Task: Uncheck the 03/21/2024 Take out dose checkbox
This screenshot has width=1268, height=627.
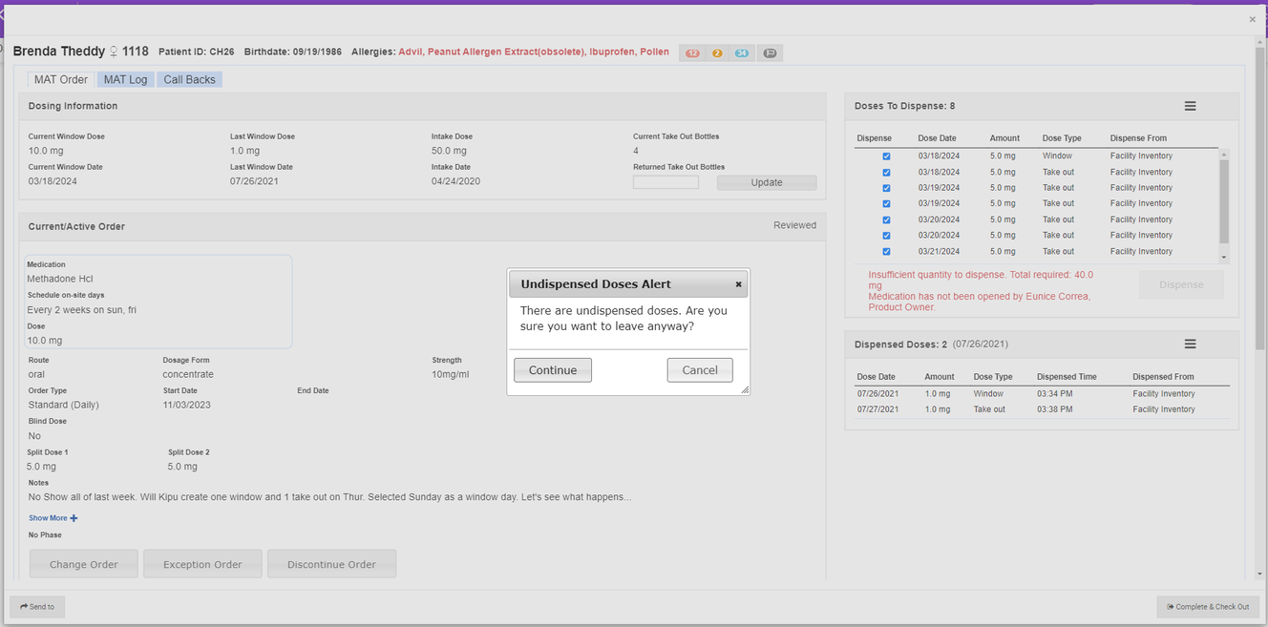Action: [x=886, y=252]
